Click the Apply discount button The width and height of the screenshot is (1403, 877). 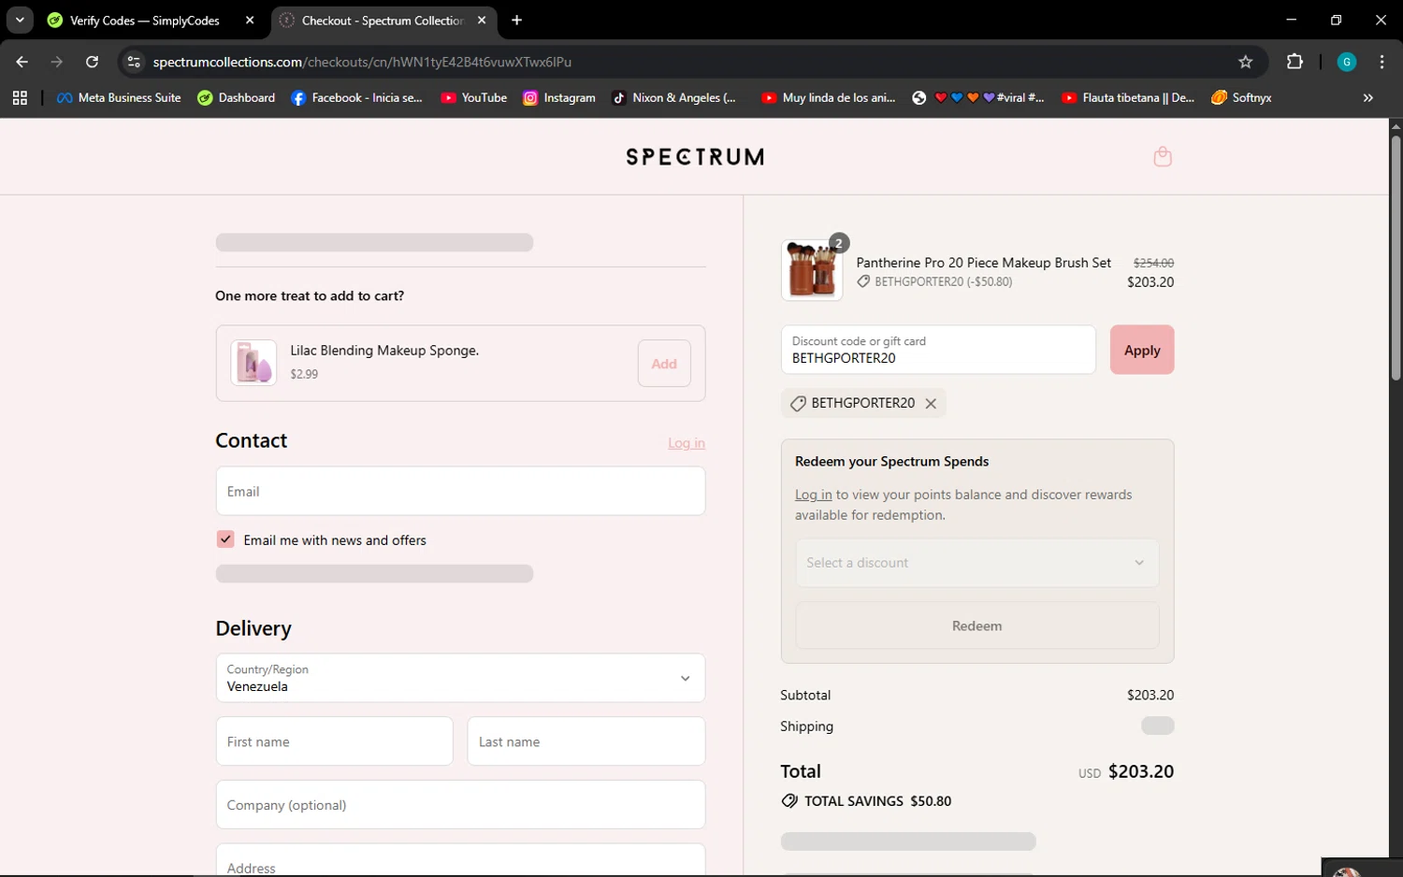[1142, 350]
